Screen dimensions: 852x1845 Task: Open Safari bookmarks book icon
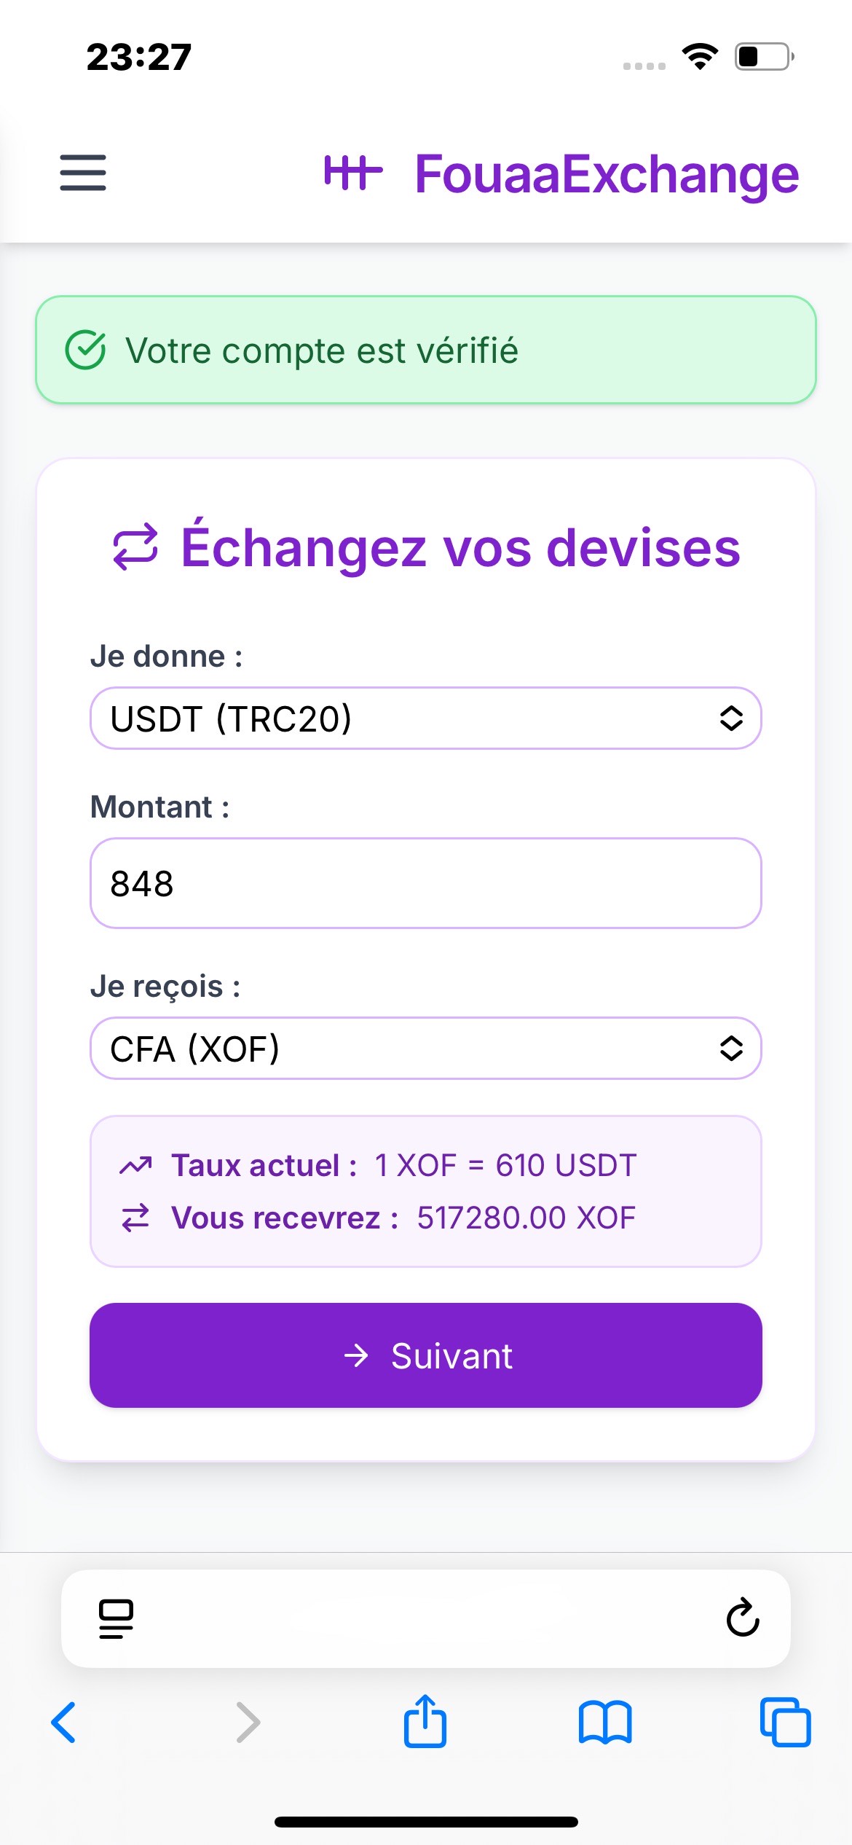coord(605,1722)
